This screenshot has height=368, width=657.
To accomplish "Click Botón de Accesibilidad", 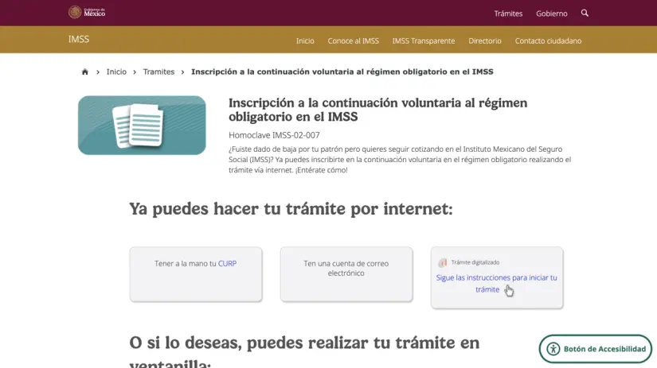I will 596,349.
